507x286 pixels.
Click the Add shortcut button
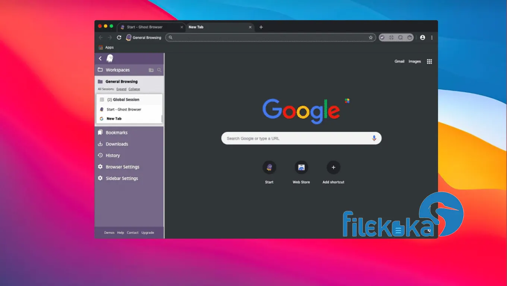pos(333,172)
